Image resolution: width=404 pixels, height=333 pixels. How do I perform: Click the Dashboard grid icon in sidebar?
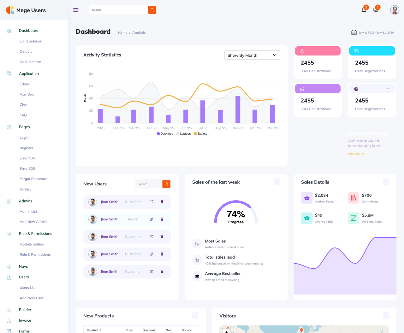click(x=9, y=31)
